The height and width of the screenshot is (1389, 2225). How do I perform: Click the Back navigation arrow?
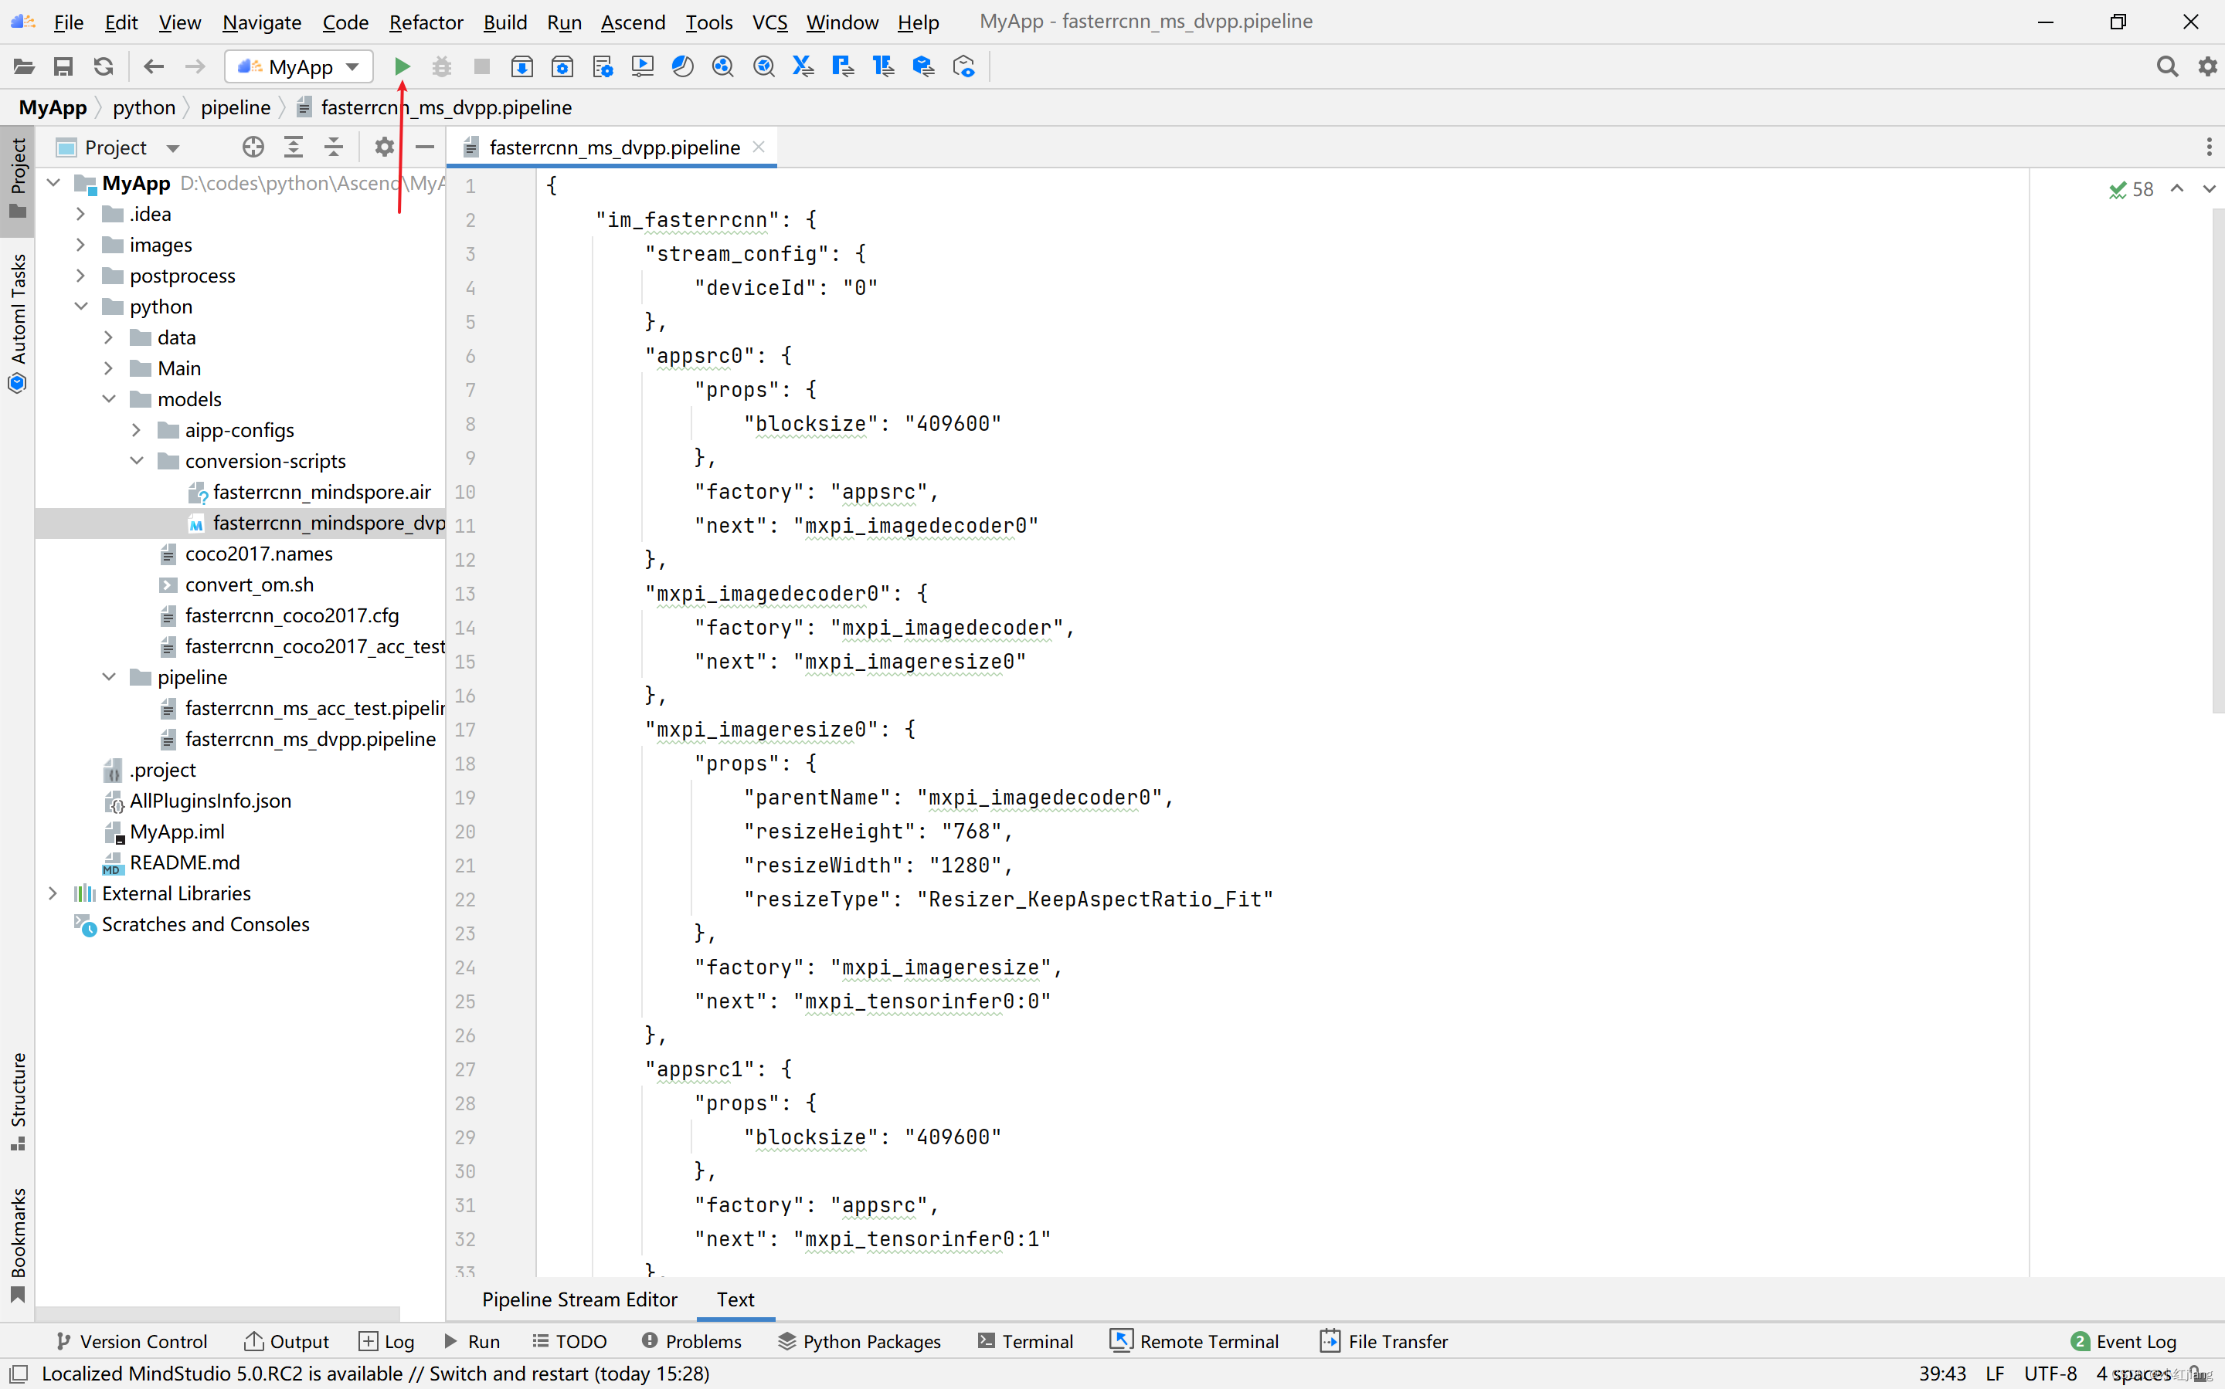[154, 66]
